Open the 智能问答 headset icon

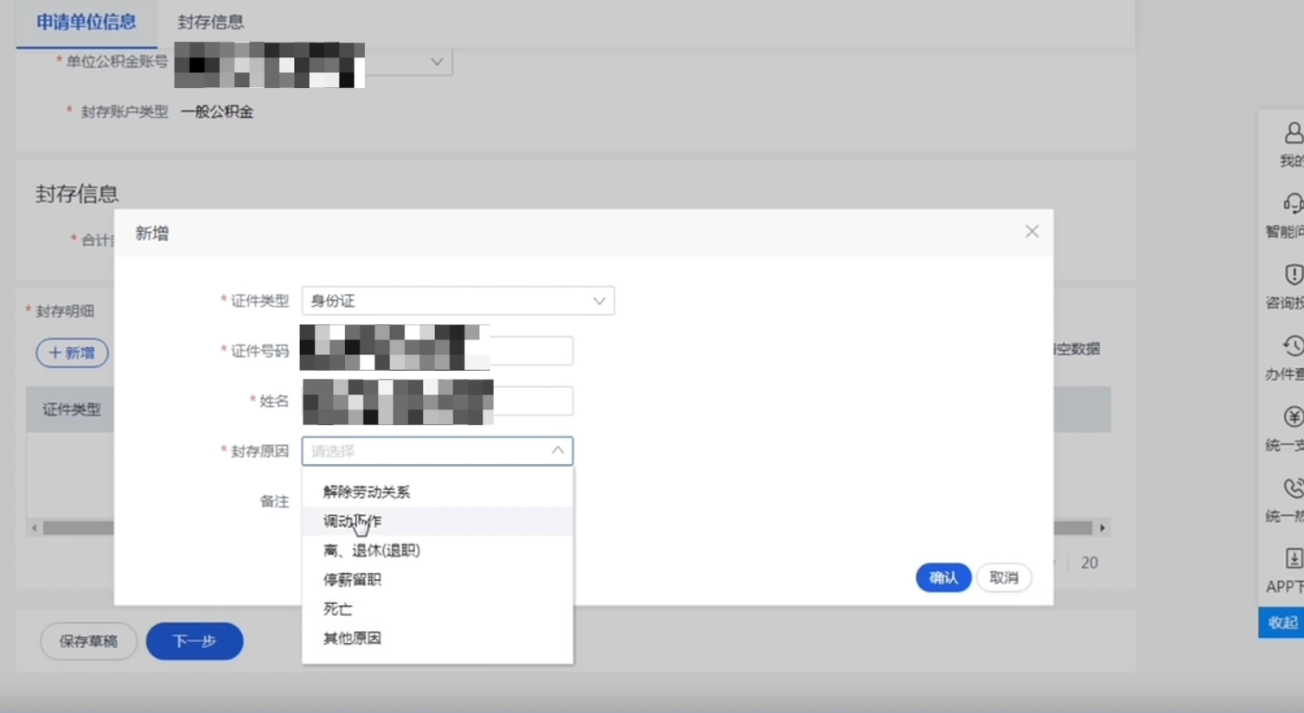click(1292, 204)
